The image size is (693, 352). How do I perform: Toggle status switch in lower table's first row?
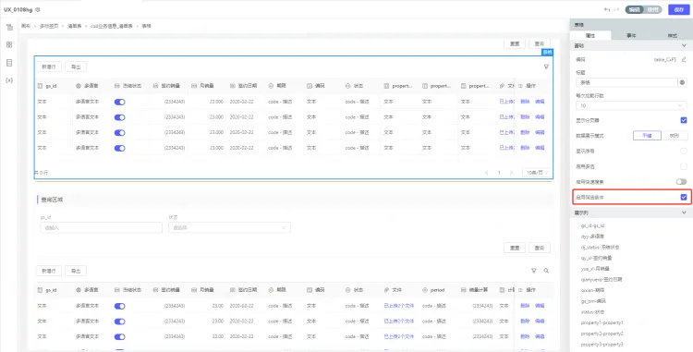(x=120, y=306)
